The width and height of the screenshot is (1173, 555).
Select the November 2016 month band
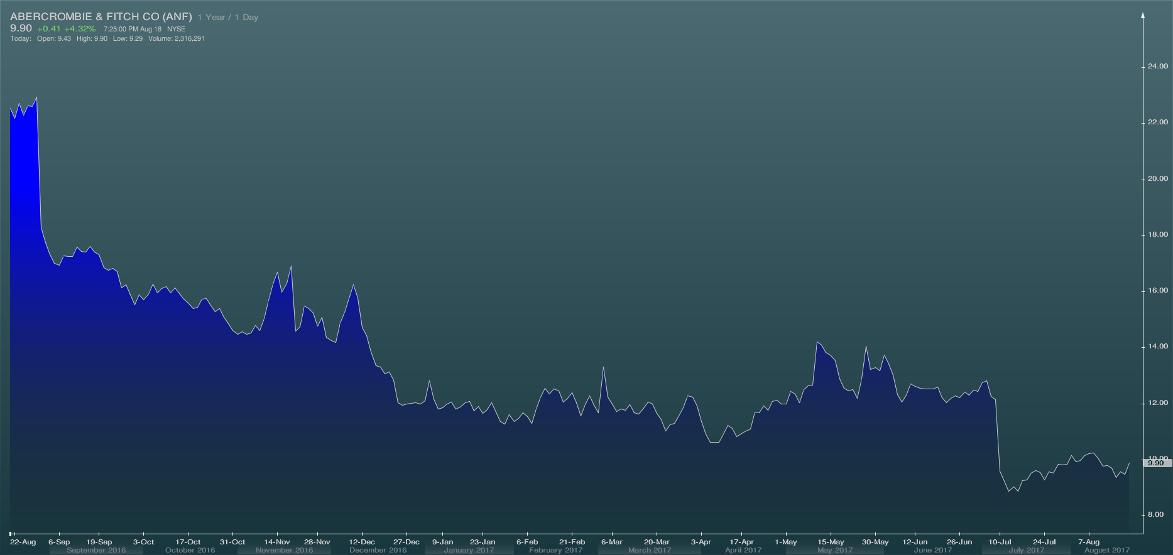[284, 550]
